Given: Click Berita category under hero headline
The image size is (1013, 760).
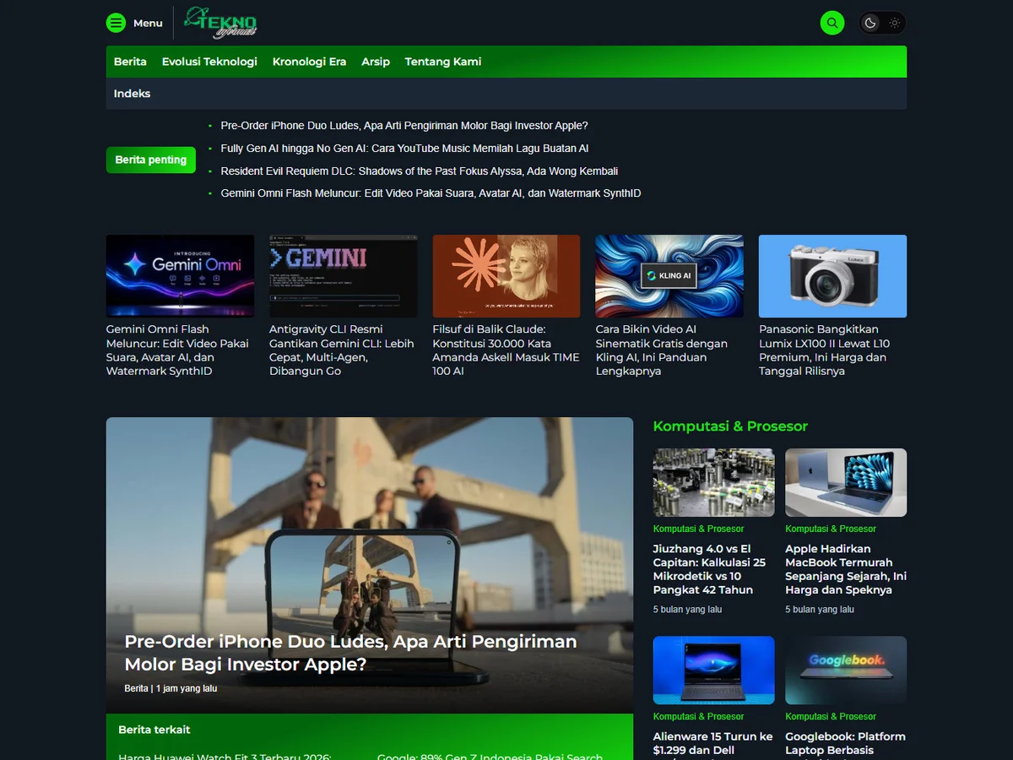Looking at the screenshot, I should click(136, 689).
